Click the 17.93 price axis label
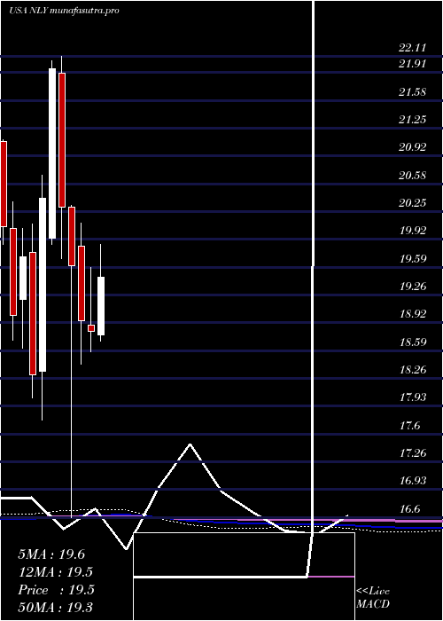 point(413,397)
